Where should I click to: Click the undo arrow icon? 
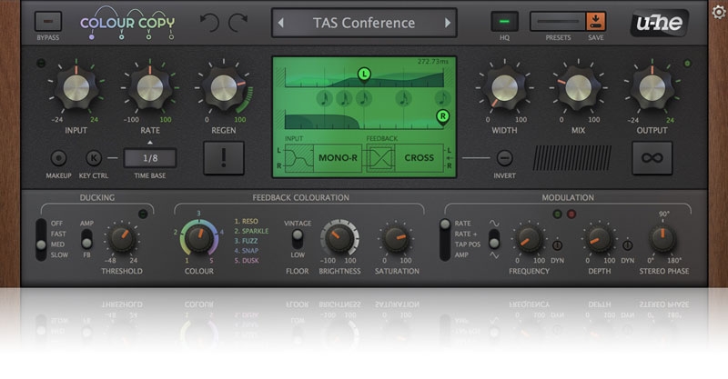[x=208, y=23]
